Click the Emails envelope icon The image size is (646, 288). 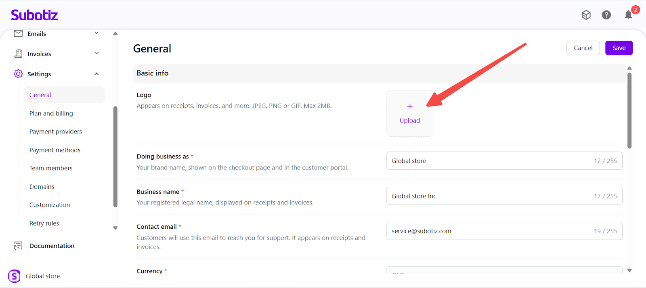pyautogui.click(x=18, y=33)
